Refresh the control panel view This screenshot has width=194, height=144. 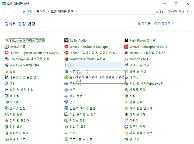tap(161, 12)
